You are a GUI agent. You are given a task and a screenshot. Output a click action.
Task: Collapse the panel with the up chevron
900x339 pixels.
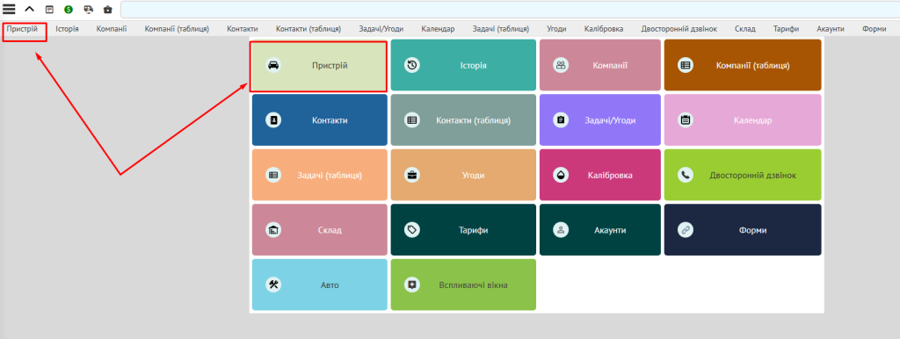click(29, 9)
